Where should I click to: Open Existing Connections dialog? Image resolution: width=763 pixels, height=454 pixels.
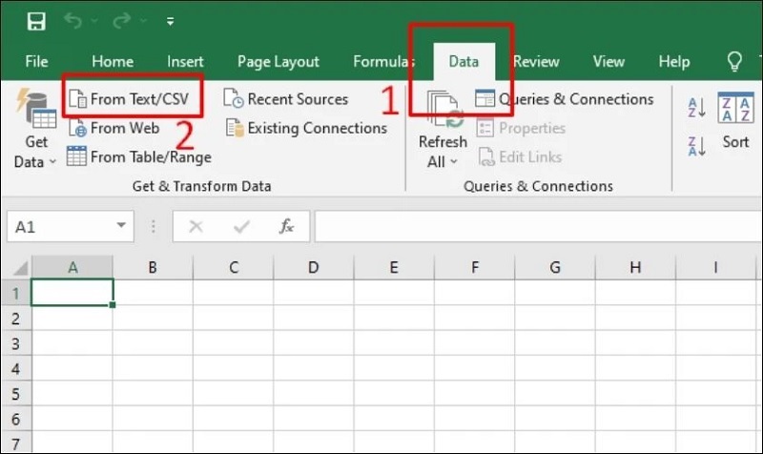click(x=306, y=128)
